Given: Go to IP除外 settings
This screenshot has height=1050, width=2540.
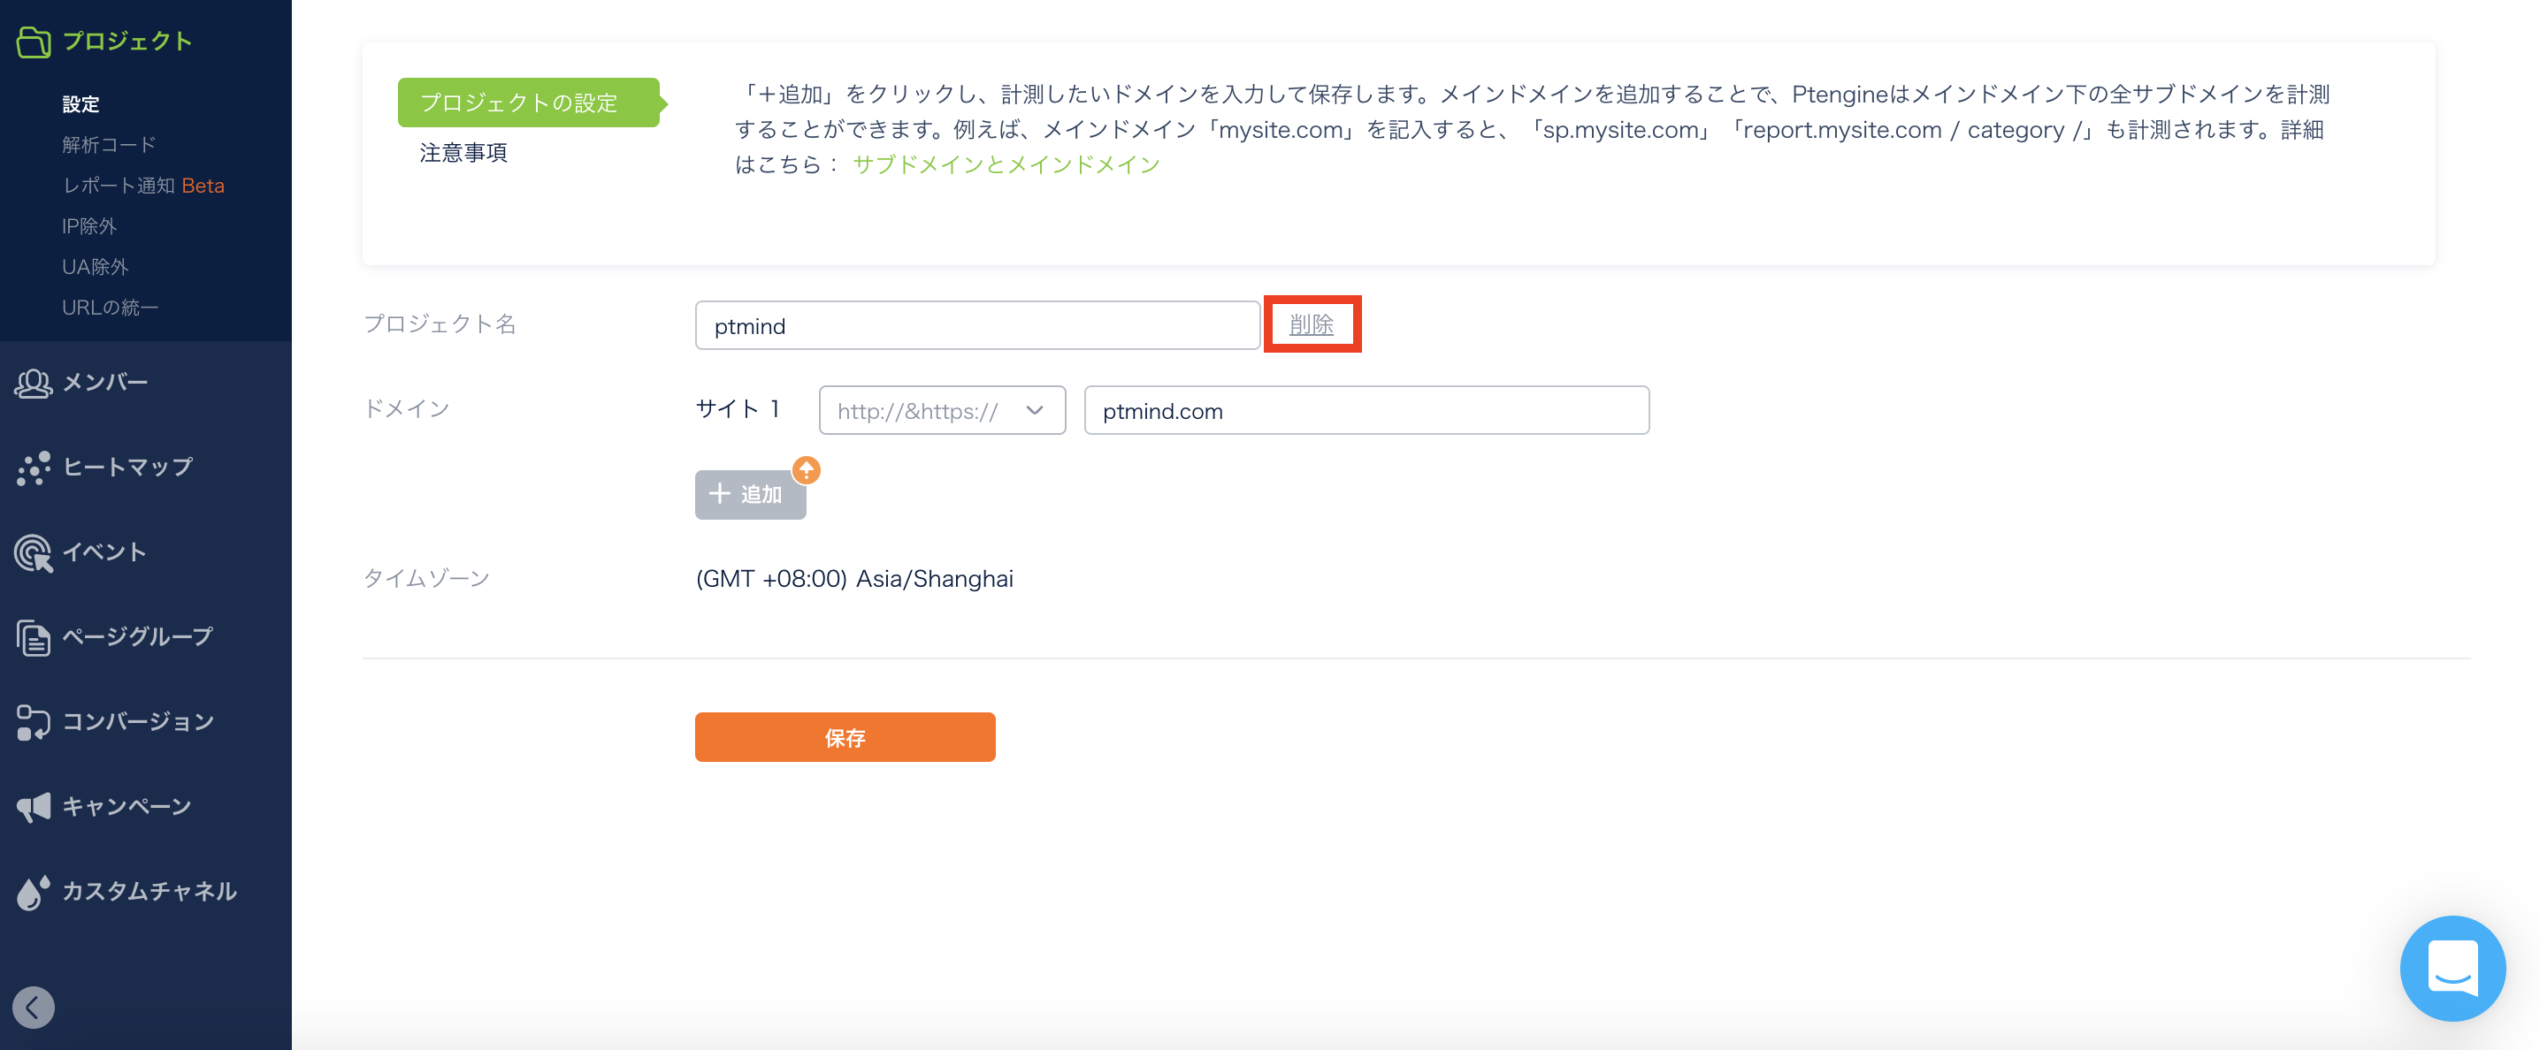Looking at the screenshot, I should click(89, 226).
